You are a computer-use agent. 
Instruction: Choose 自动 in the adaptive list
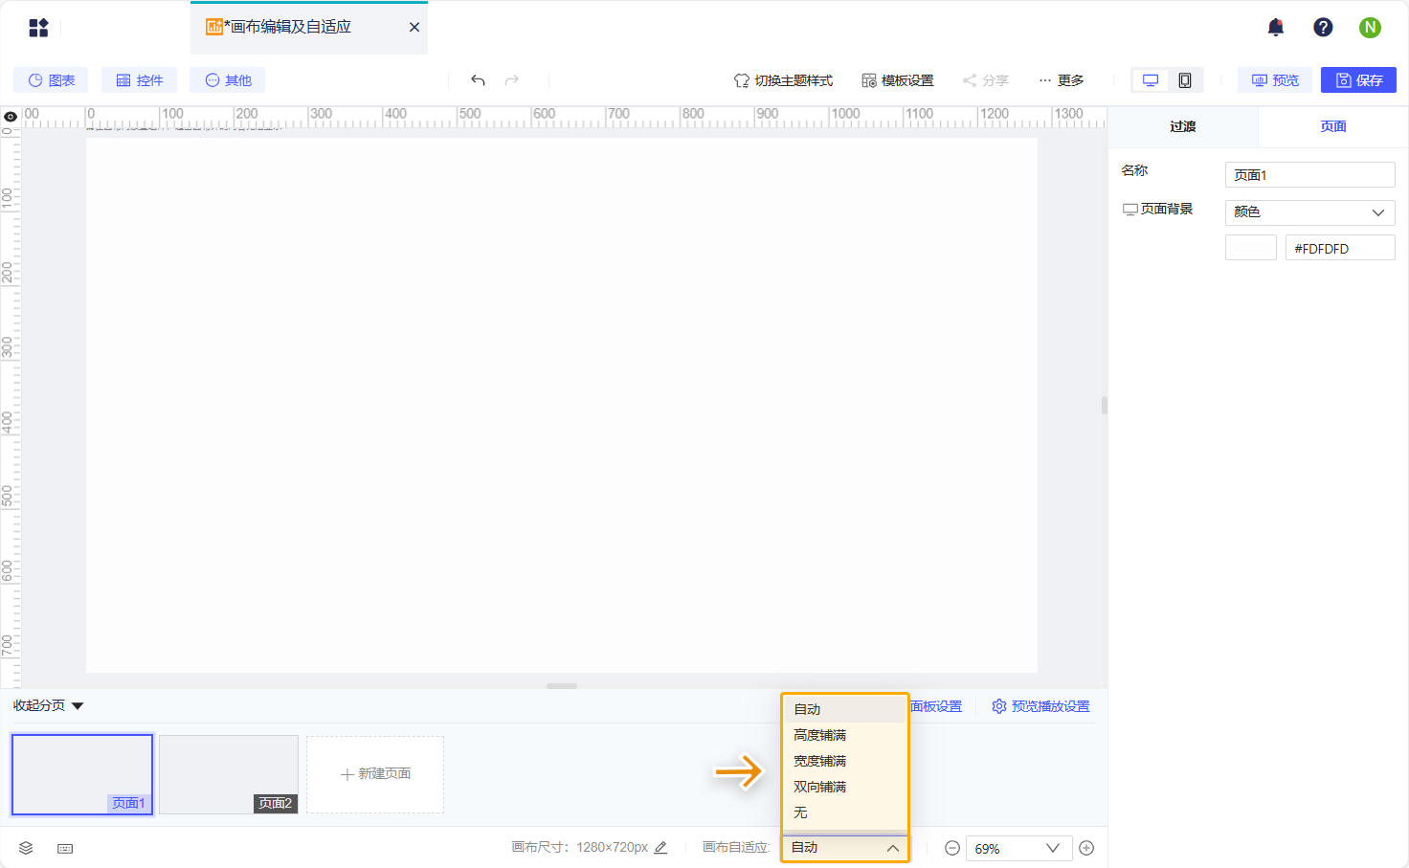[x=844, y=709]
